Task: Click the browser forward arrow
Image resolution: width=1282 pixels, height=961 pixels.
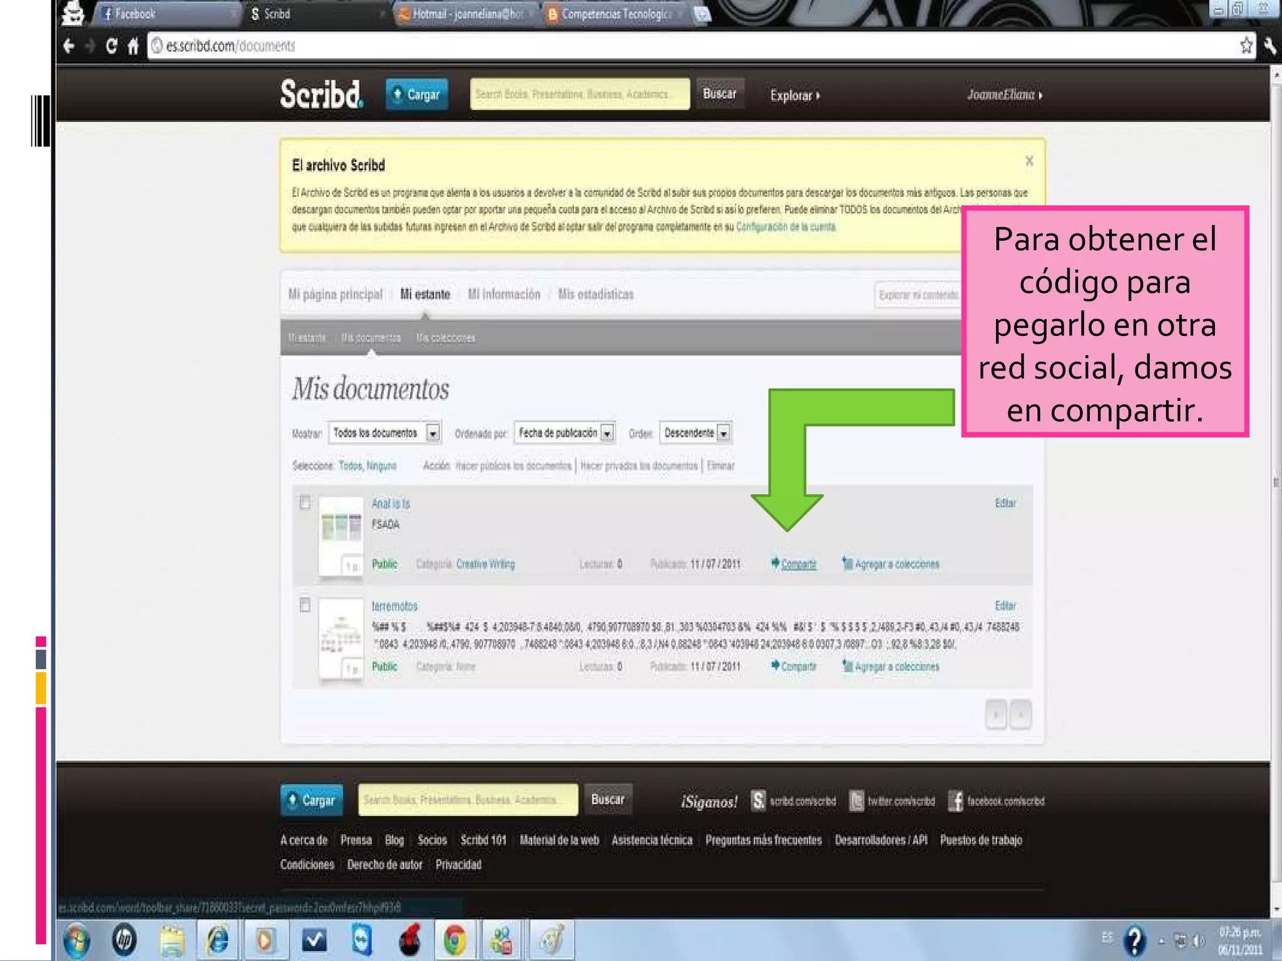Action: (90, 46)
